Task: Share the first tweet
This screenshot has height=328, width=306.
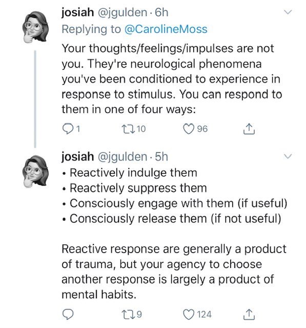Action: coord(249,129)
